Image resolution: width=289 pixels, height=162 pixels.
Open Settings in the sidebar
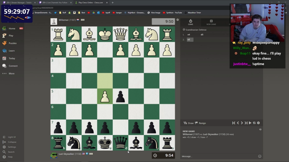10,147
